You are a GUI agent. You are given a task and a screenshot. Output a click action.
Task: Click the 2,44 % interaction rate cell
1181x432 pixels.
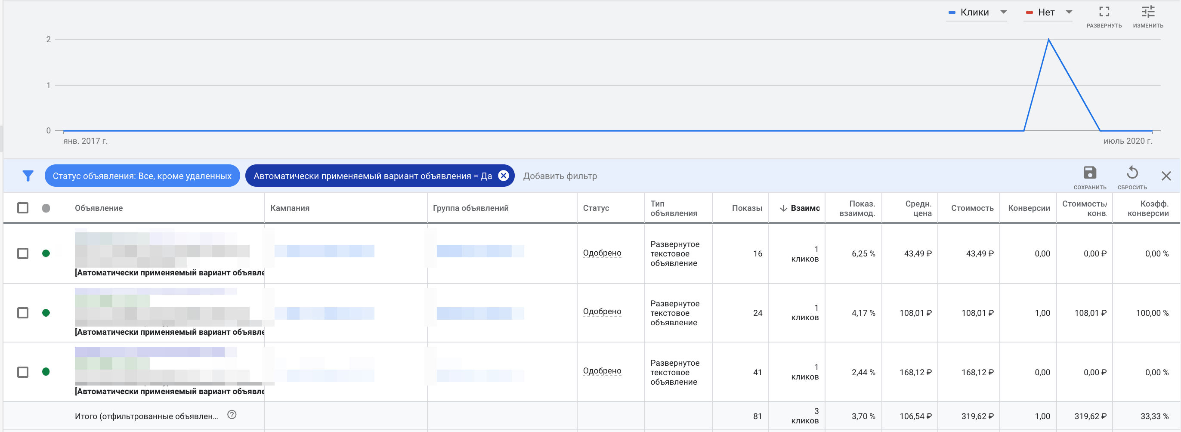pos(863,373)
